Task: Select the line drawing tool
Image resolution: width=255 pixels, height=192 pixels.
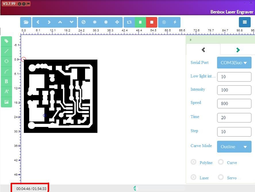Action: [x=7, y=51]
